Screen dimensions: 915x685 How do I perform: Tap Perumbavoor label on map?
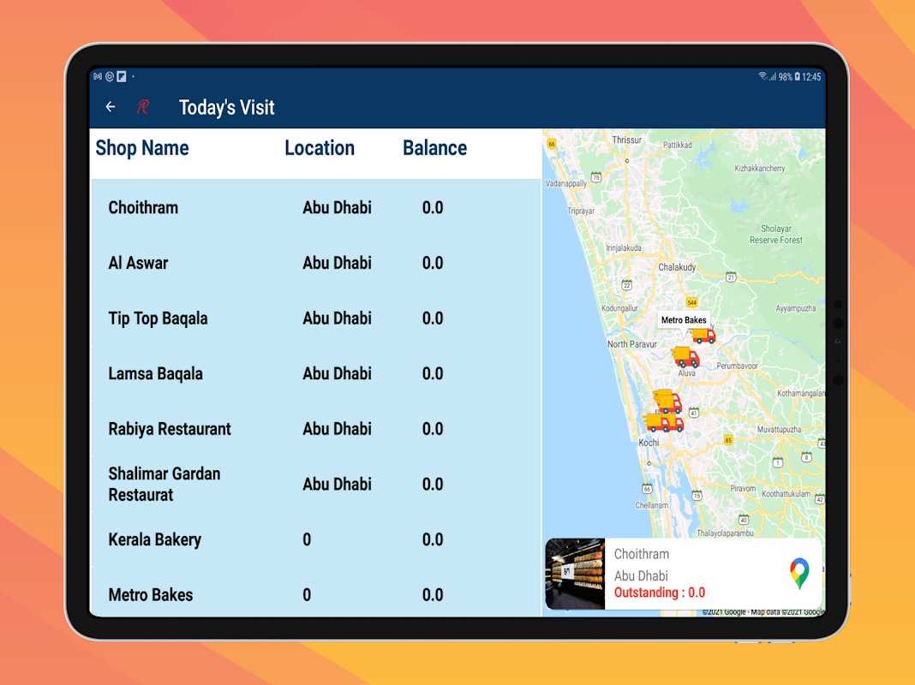737,366
